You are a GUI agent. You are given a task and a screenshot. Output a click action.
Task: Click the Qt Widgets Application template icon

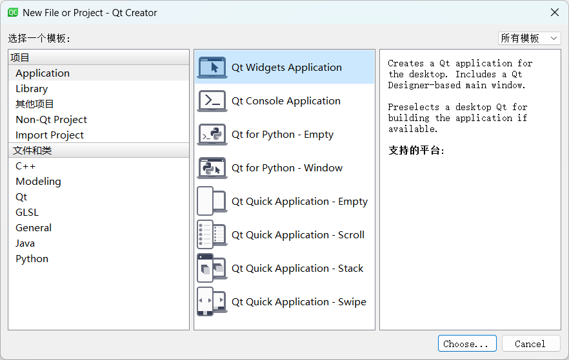(x=212, y=68)
